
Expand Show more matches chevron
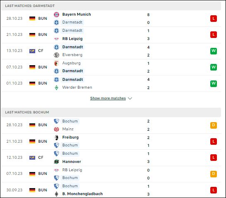(130, 98)
